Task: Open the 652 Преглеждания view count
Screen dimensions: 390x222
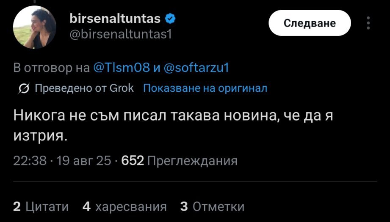Action: point(179,161)
